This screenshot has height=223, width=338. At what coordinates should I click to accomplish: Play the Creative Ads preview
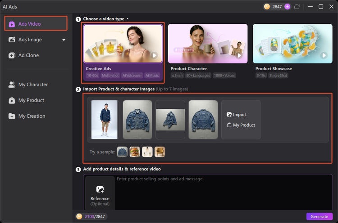point(154,55)
